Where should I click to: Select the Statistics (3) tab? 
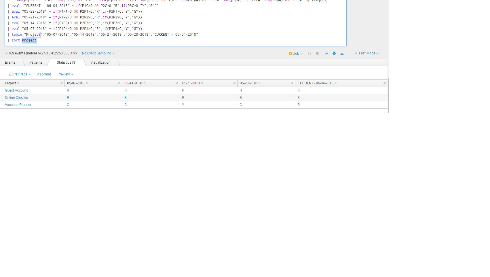point(67,62)
